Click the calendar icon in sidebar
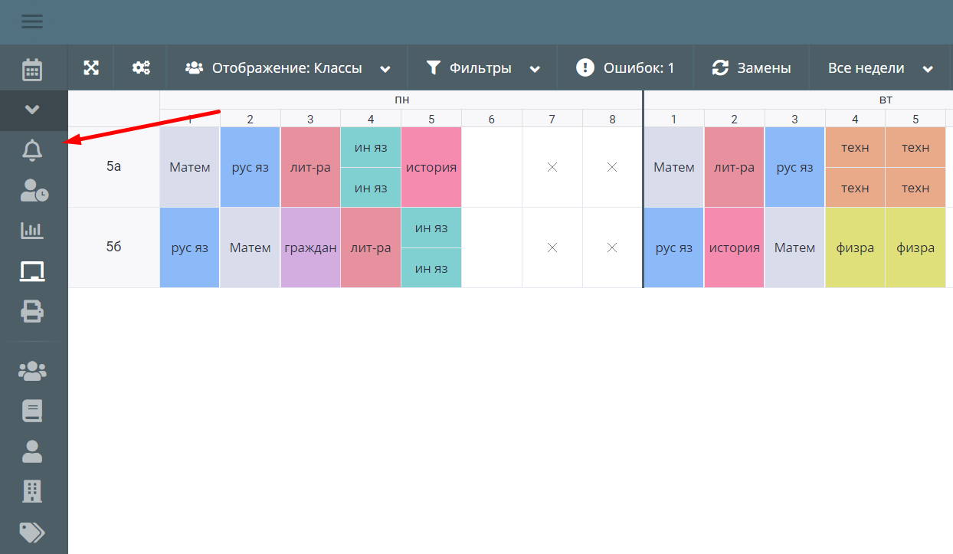953x554 pixels. [32, 70]
